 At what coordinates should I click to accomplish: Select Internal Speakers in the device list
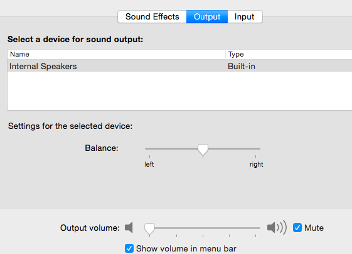(x=179, y=66)
